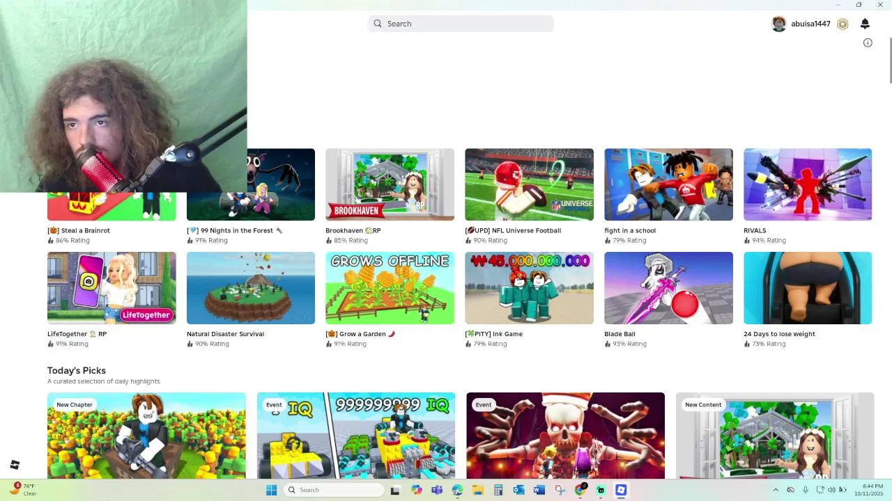This screenshot has height=501, width=892.
Task: Open the Robux balance icon
Action: point(843,24)
